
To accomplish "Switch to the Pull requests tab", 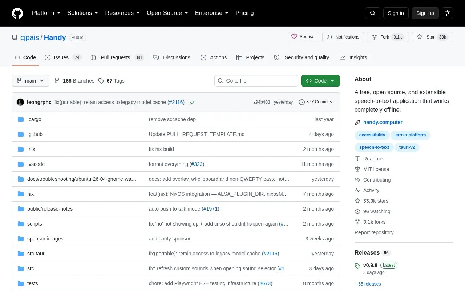I will click(117, 57).
